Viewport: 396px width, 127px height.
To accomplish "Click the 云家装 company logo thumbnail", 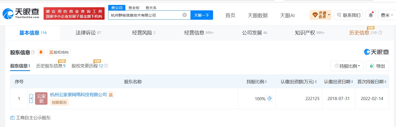I will tap(41, 98).
